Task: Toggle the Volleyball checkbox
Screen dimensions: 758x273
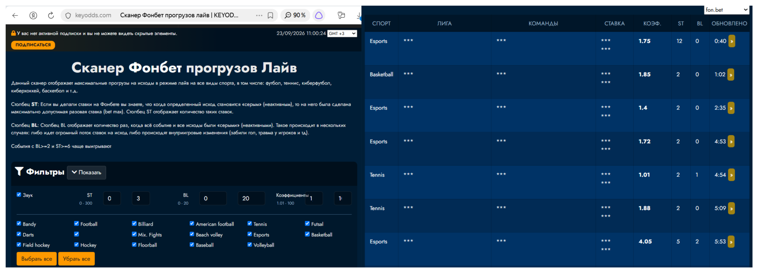Action: (x=250, y=245)
